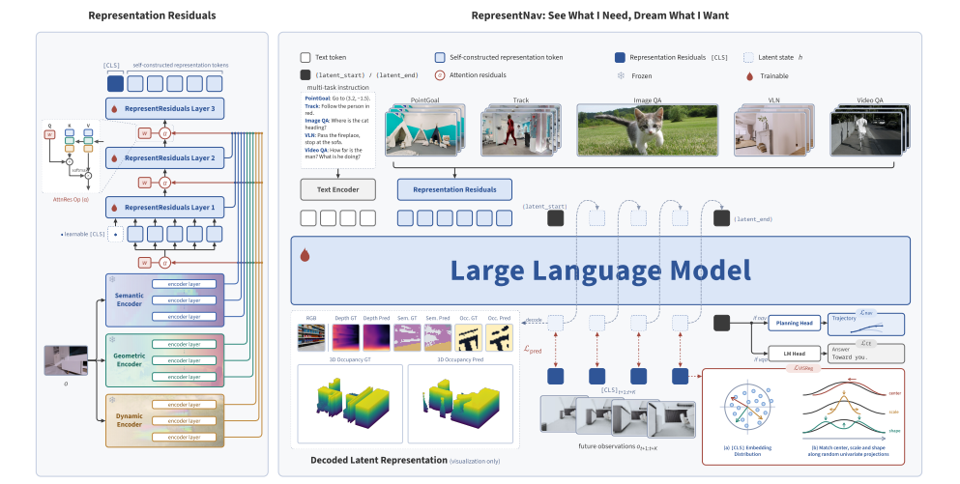Click the Sem. GT thumbnail
Image resolution: width=960 pixels, height=484 pixels.
click(407, 337)
